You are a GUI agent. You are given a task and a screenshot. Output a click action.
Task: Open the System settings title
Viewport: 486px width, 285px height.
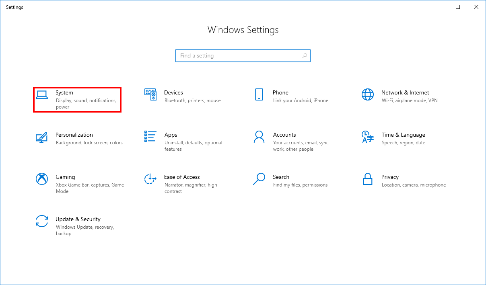[x=64, y=92]
